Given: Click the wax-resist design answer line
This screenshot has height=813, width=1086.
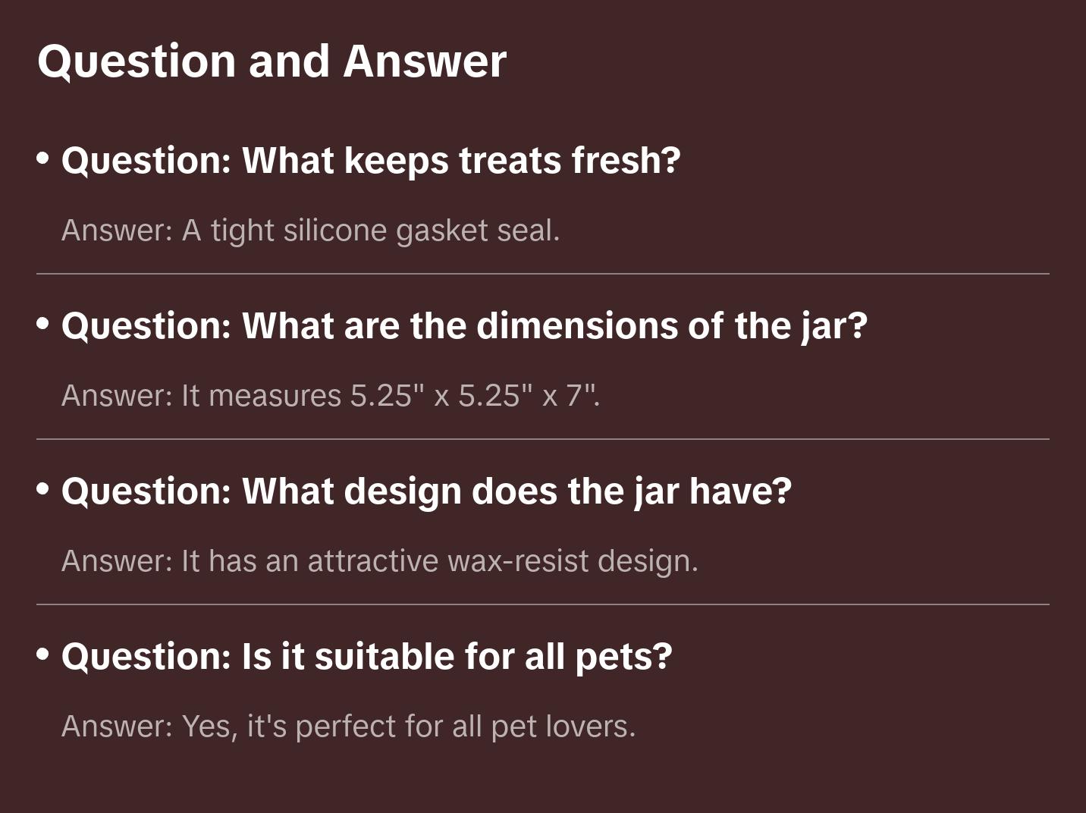Looking at the screenshot, I should pyautogui.click(x=379, y=561).
